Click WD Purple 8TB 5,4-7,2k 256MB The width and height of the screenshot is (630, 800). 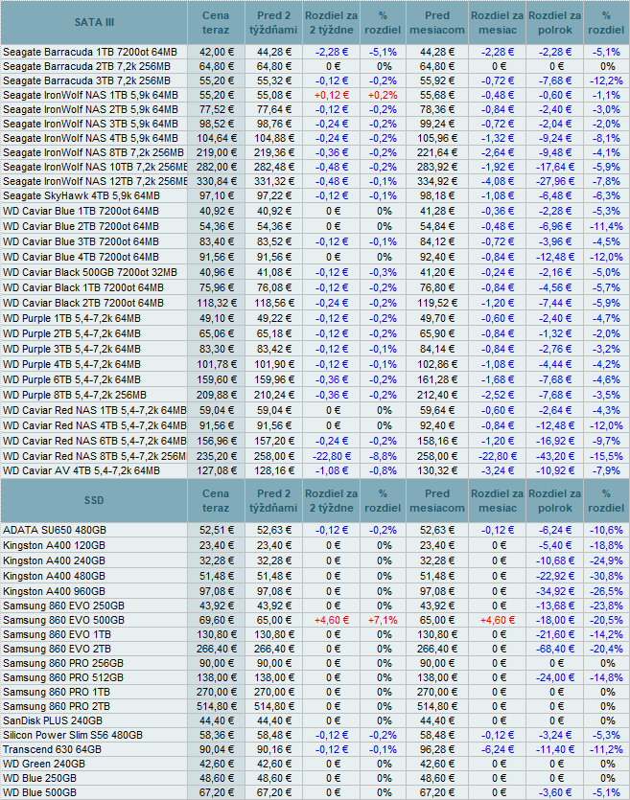click(x=75, y=395)
